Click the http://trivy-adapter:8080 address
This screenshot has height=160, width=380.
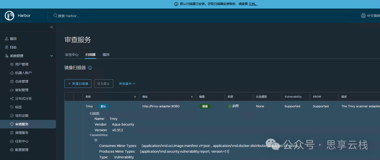click(x=161, y=106)
